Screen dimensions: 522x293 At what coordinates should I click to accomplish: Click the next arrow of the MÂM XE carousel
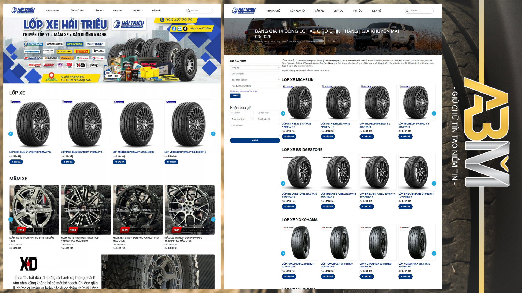(x=213, y=219)
